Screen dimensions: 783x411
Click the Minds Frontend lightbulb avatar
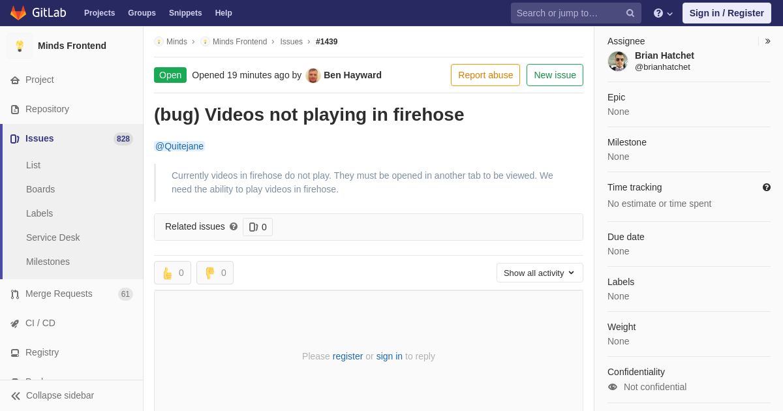(x=20, y=46)
